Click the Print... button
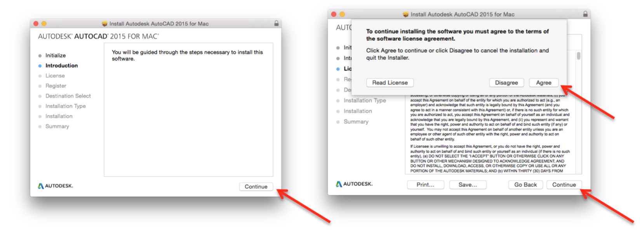 pos(425,185)
